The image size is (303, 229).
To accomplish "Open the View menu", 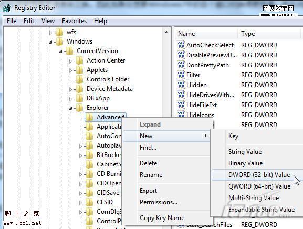I will pyautogui.click(x=48, y=20).
